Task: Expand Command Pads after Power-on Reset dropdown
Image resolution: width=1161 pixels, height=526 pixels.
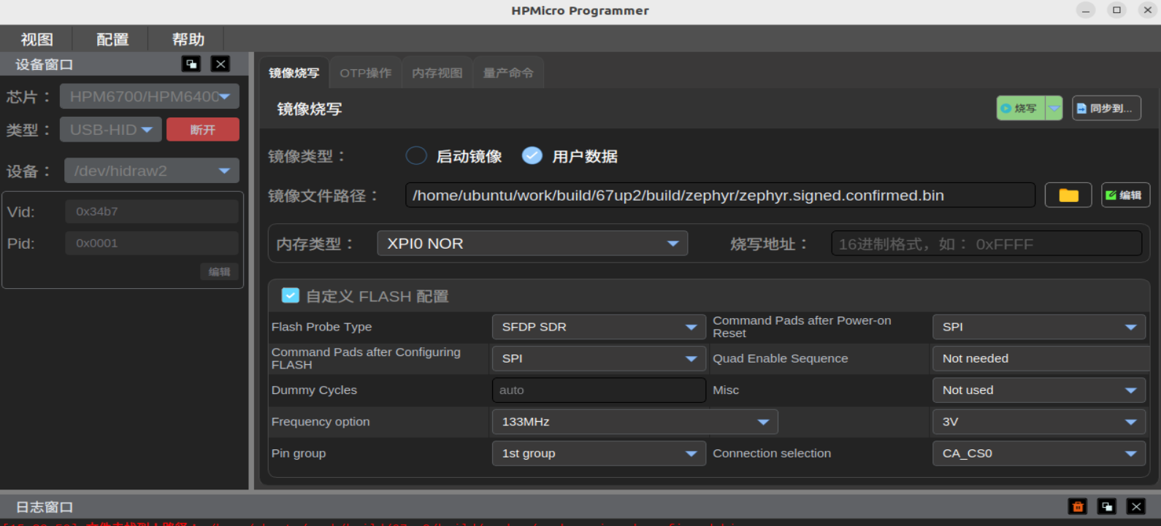Action: pos(1039,327)
